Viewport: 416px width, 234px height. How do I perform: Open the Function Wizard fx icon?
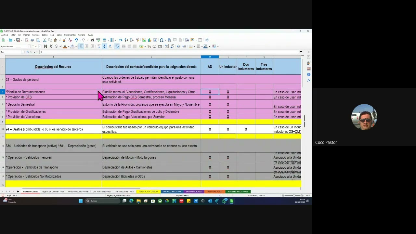click(x=28, y=52)
